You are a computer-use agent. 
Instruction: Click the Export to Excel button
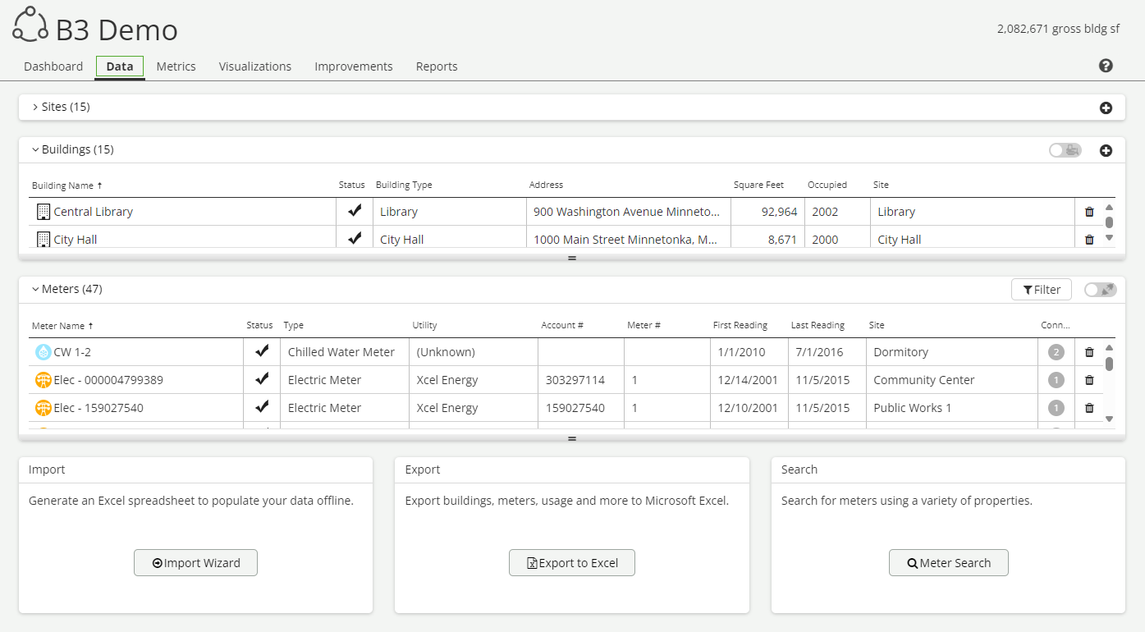point(571,563)
